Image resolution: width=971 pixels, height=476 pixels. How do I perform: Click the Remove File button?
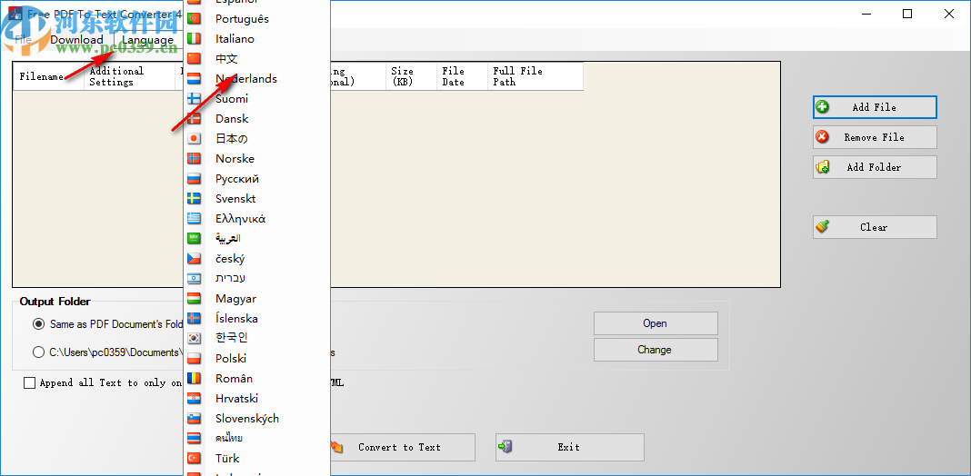click(x=875, y=137)
